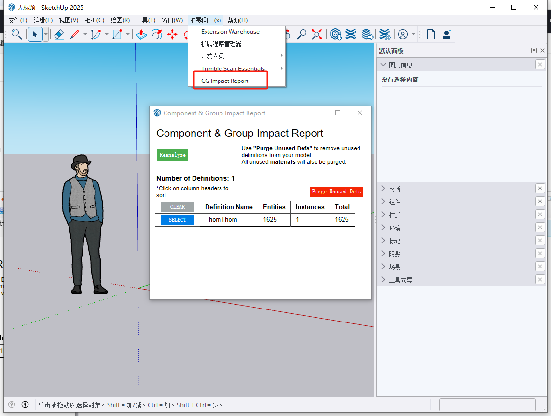551x416 pixels.
Task: Expand the shape tools dropdown arrow
Action: [127, 34]
